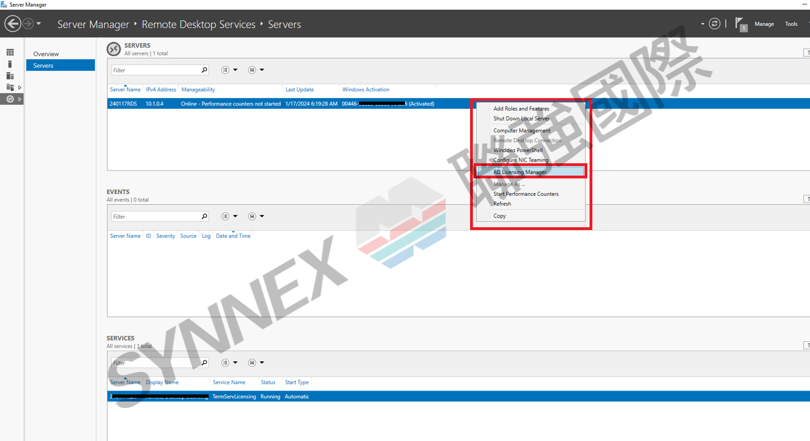Sort events by Log column
810x441 pixels.
coord(206,236)
